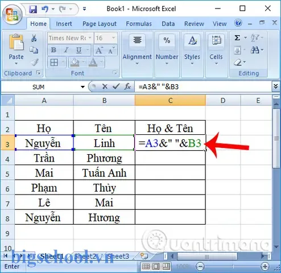Expand the formula bar chevron
Screen dimensions: 281x273
click(276, 86)
